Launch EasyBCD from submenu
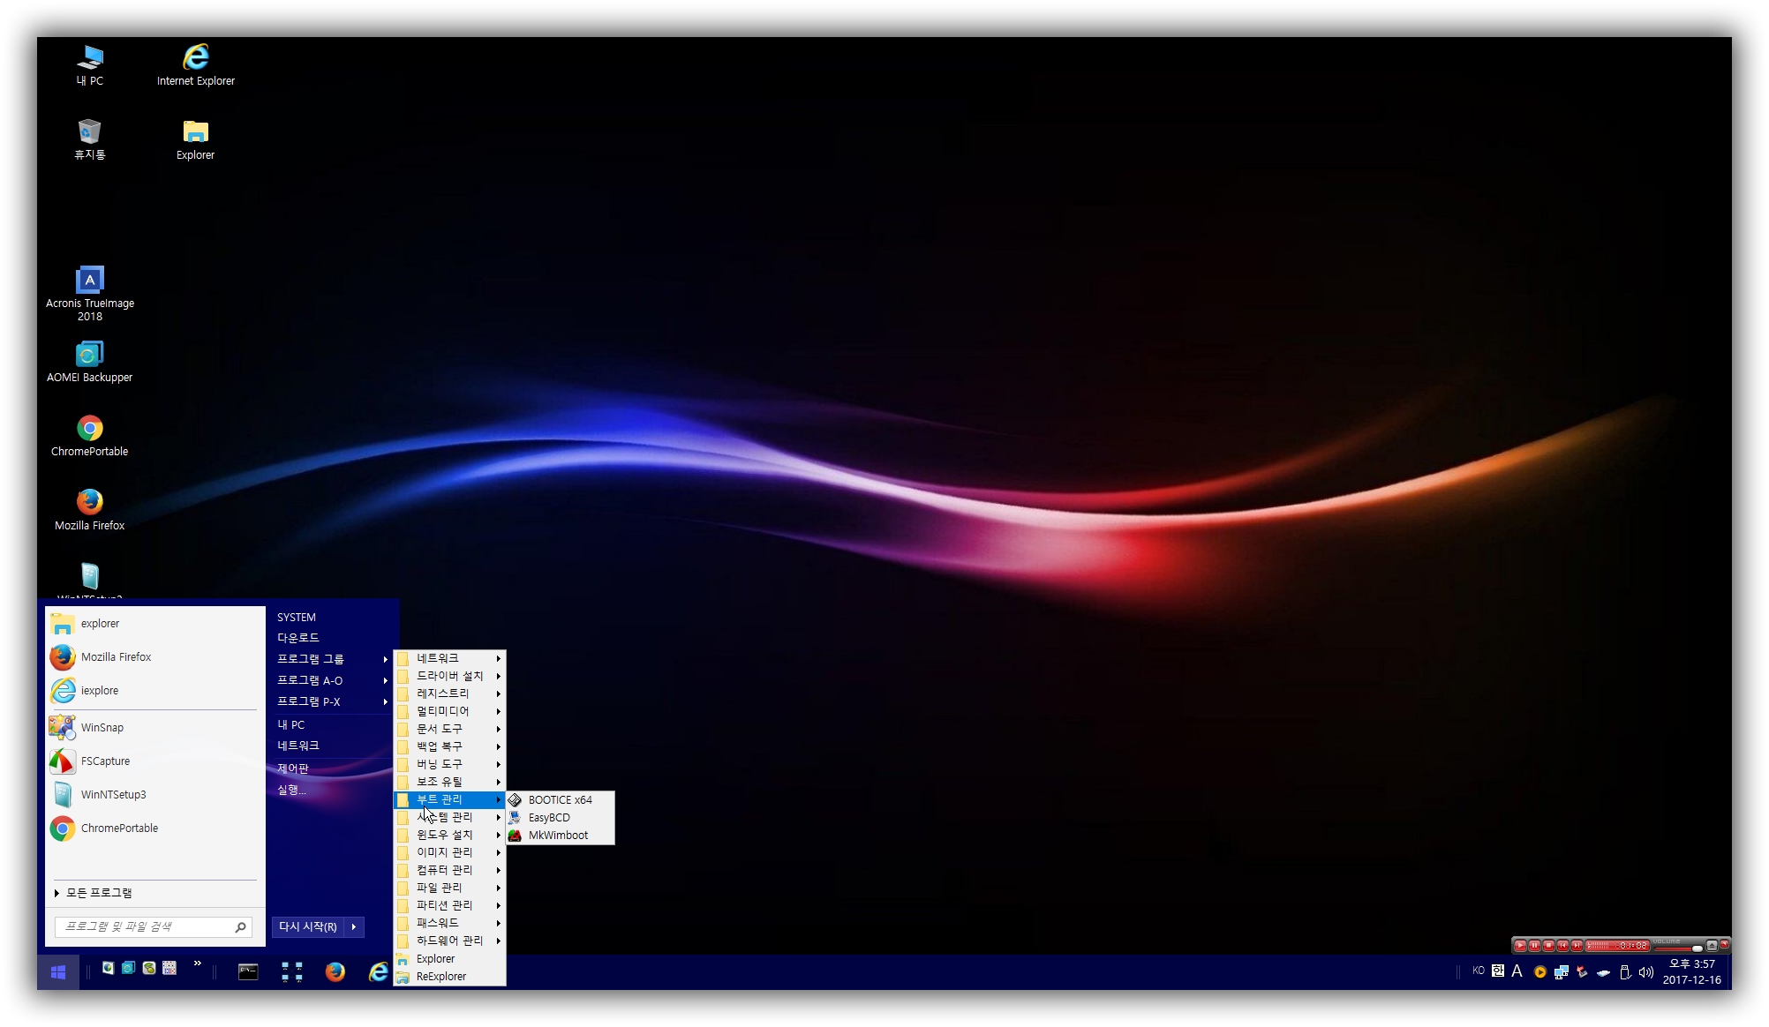 (x=560, y=818)
